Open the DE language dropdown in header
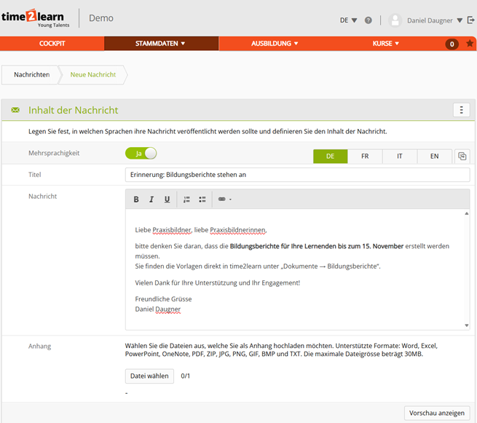Viewport: 477px width, 423px height. coord(348,20)
